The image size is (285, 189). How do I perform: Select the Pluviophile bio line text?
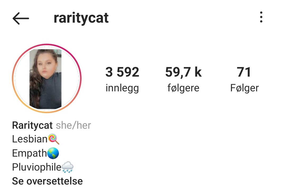pos(36,167)
